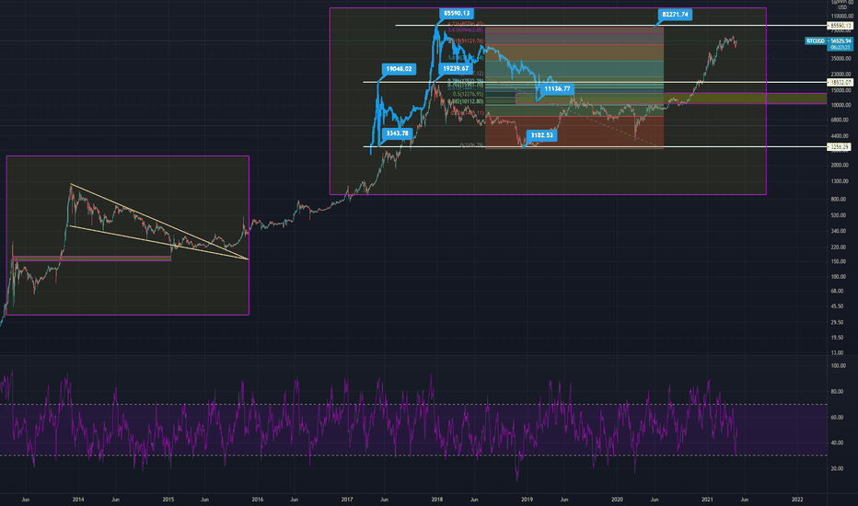Select the 3.618 Fibonacci extension label
The width and height of the screenshot is (858, 506).
tap(466, 30)
